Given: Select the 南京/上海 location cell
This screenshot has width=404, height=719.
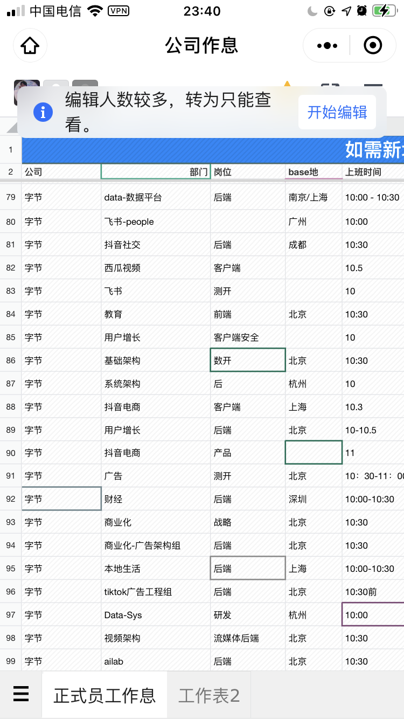Looking at the screenshot, I should (x=314, y=197).
